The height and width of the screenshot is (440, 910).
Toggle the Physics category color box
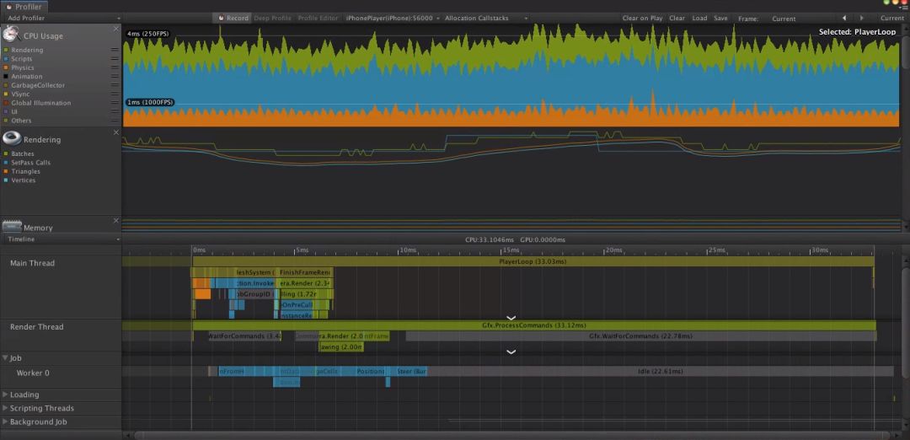(x=6, y=67)
